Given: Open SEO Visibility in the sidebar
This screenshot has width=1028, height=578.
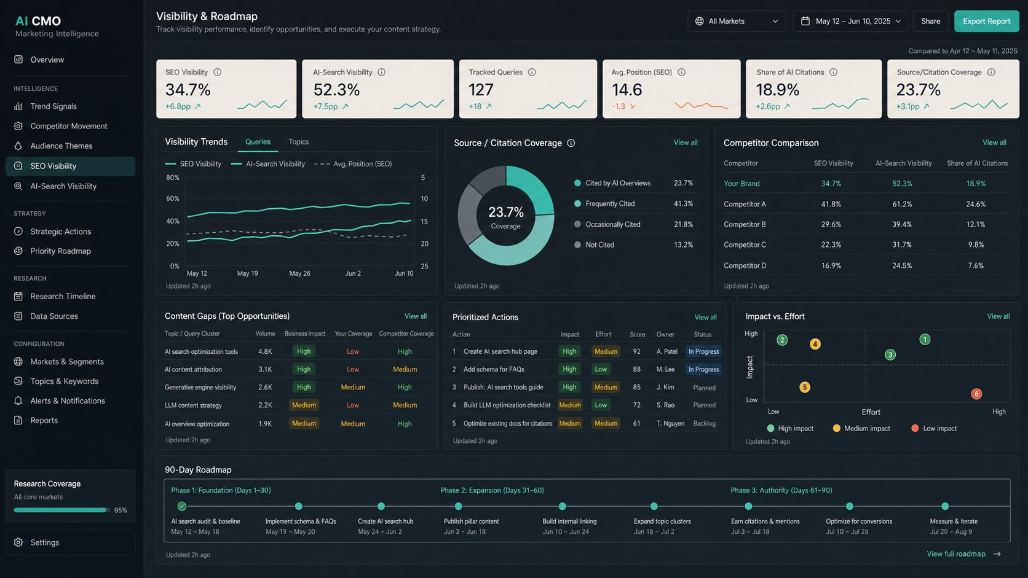Looking at the screenshot, I should tap(70, 166).
